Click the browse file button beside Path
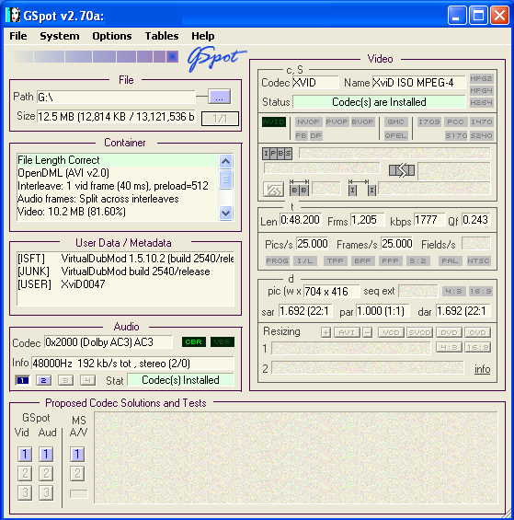514x520 pixels. coord(219,97)
